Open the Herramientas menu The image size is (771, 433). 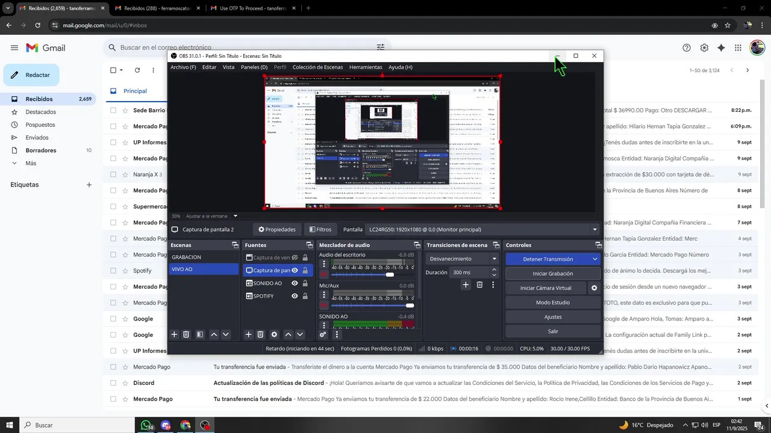pos(366,67)
